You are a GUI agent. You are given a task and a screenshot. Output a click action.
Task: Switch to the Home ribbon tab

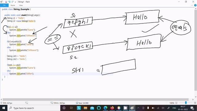[x=13, y=5]
